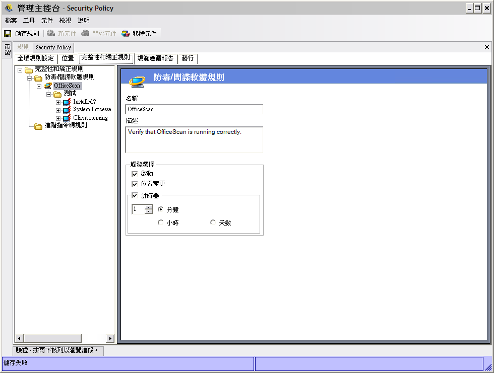494x373 pixels.
Task: Select the 規則 document tab
Action: [x=23, y=47]
